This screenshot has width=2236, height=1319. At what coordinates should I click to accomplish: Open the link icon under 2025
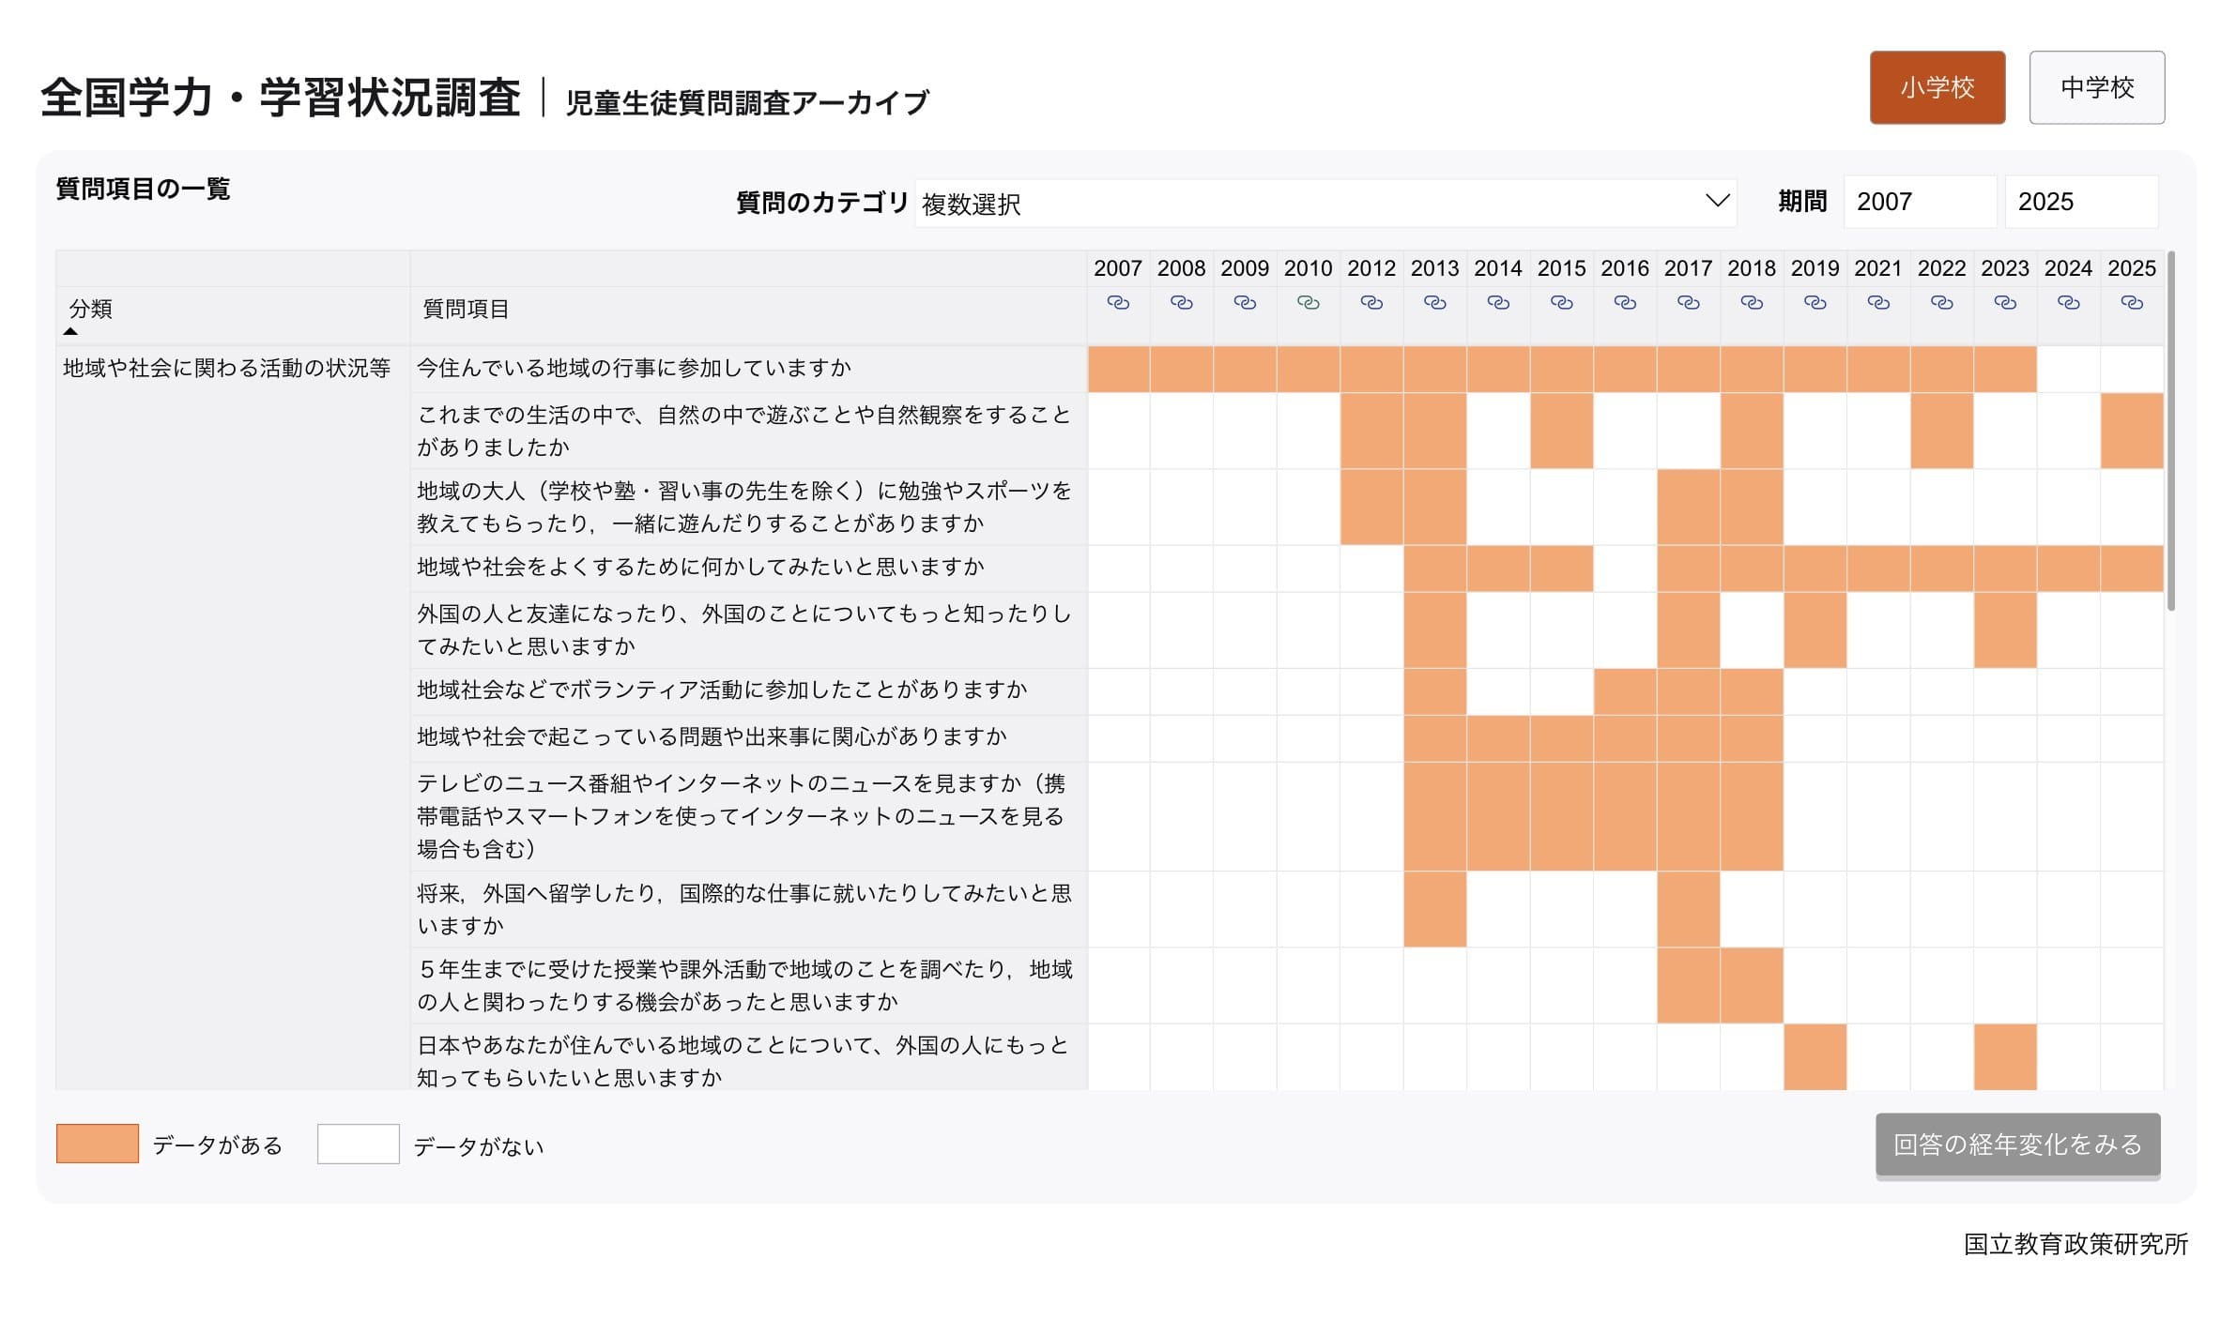point(2131,303)
